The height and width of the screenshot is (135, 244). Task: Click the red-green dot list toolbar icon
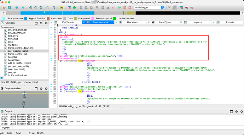click(x=186, y=8)
